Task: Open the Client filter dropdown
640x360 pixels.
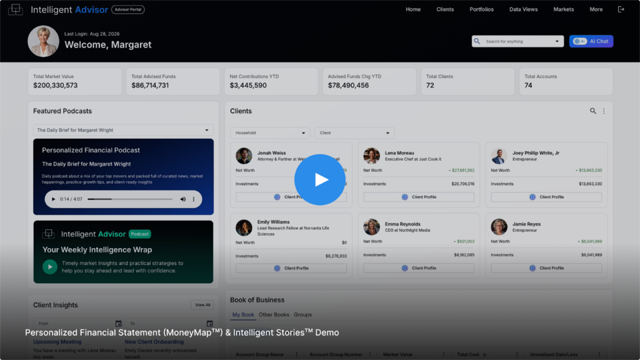Action: [x=354, y=132]
